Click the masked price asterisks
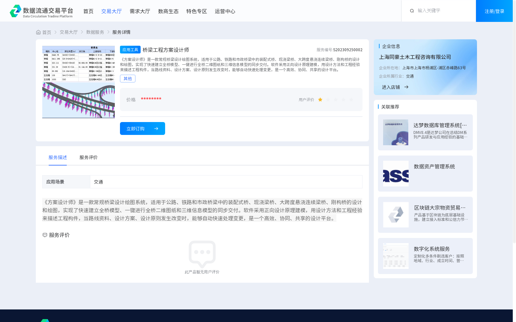Image resolution: width=516 pixels, height=322 pixels. tap(151, 99)
